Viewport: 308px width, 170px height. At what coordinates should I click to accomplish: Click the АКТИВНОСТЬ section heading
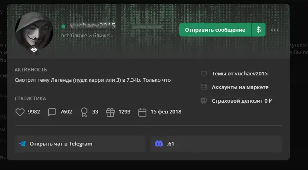point(30,70)
